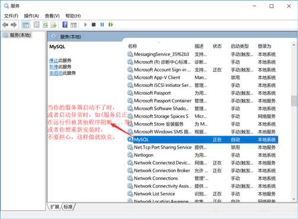The width and height of the screenshot is (298, 219).
Task: Select Microsoft iSCSI Initiator Service row
Action: click(203, 85)
